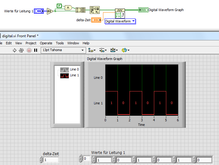Open the Distribute Objects tool
Screen dimensions: 219x165
coord(103,50)
